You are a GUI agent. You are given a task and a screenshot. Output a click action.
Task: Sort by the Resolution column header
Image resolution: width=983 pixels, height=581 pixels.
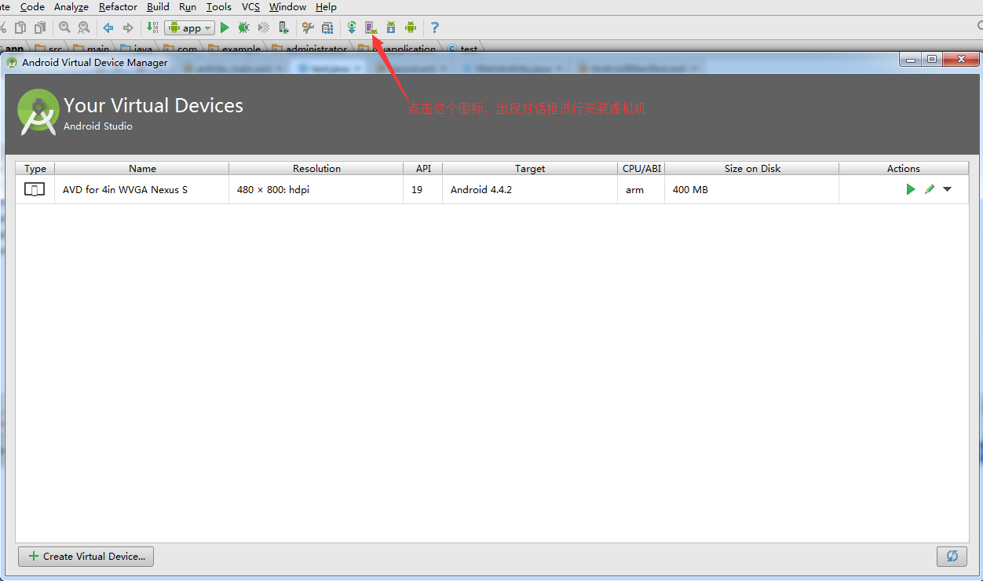click(316, 168)
